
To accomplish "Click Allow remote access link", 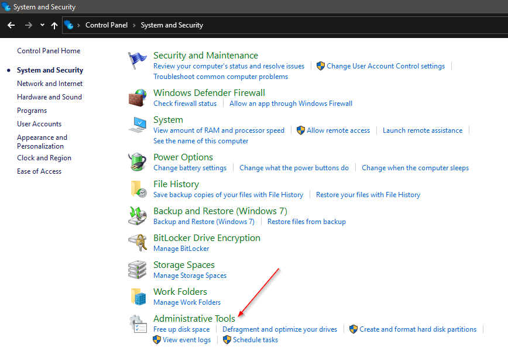I will point(338,130).
